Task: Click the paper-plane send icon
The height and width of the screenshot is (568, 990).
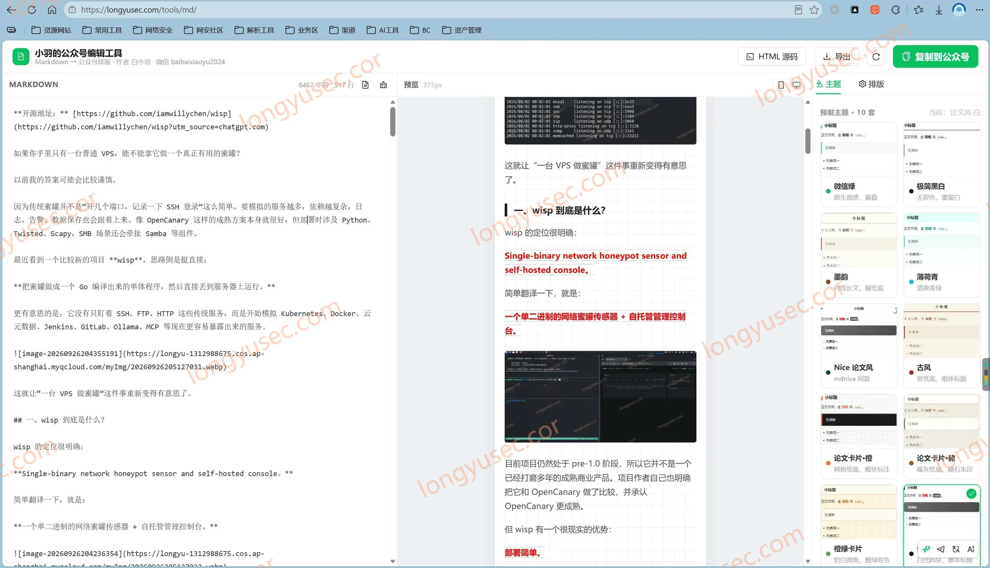Action: tap(941, 549)
